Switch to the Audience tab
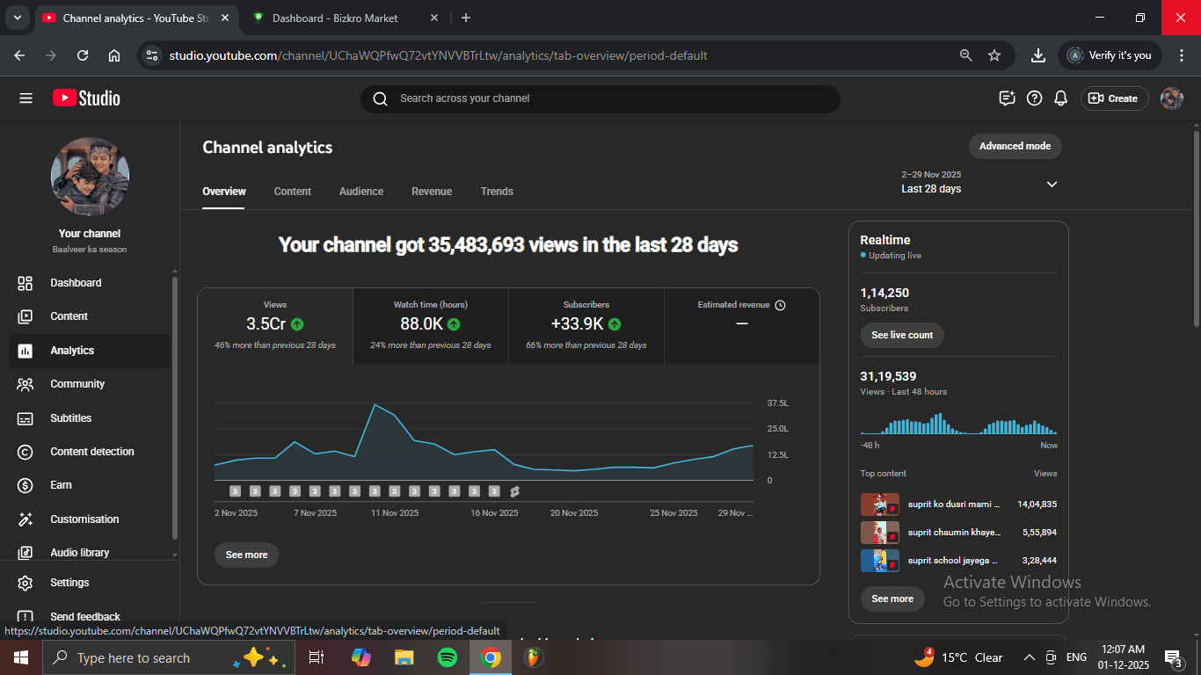 pyautogui.click(x=361, y=192)
